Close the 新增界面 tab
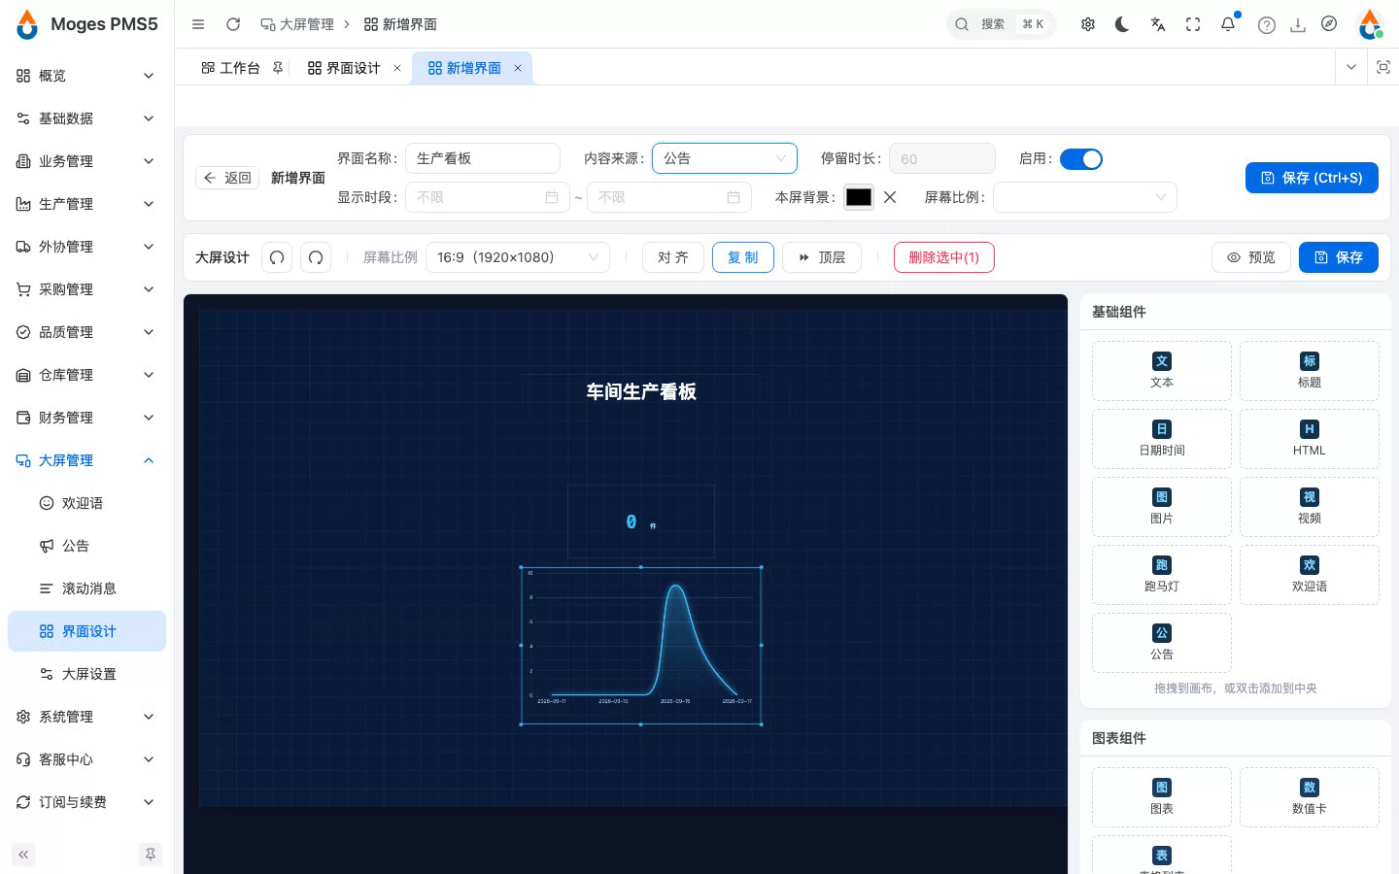 518,68
